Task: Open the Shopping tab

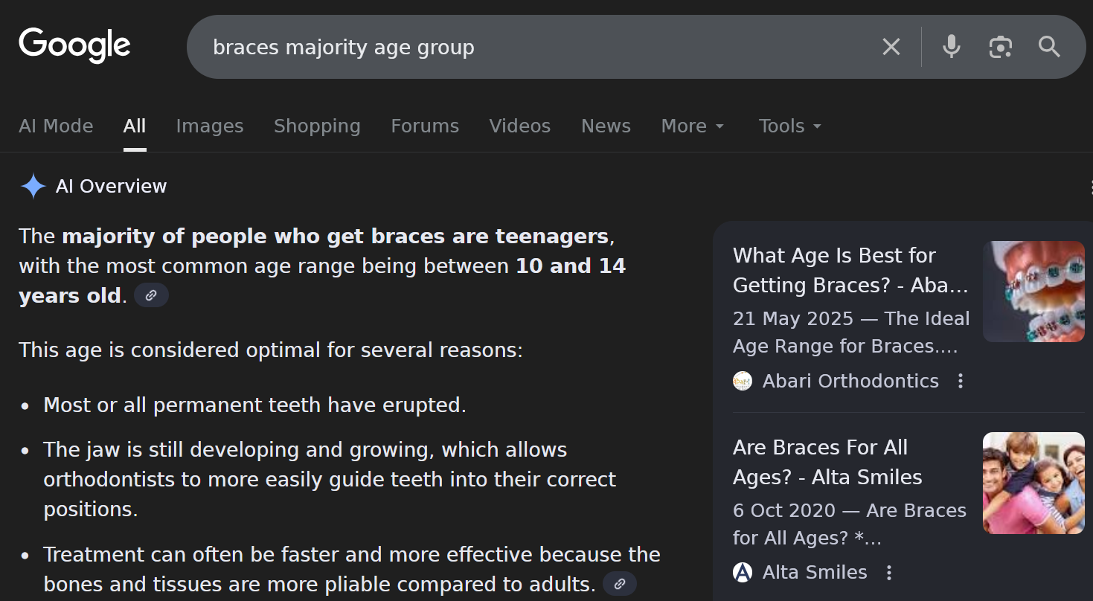Action: coord(317,126)
